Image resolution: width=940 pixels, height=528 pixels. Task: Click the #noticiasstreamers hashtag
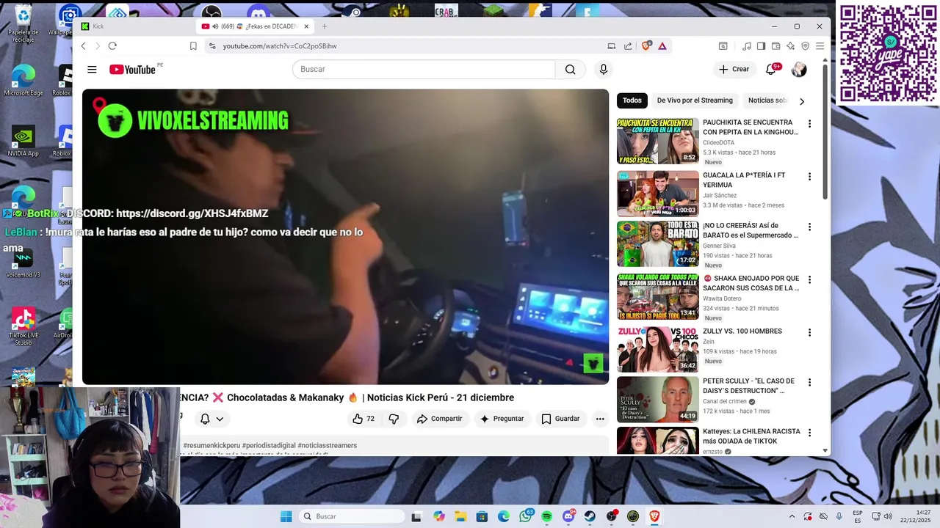(327, 445)
